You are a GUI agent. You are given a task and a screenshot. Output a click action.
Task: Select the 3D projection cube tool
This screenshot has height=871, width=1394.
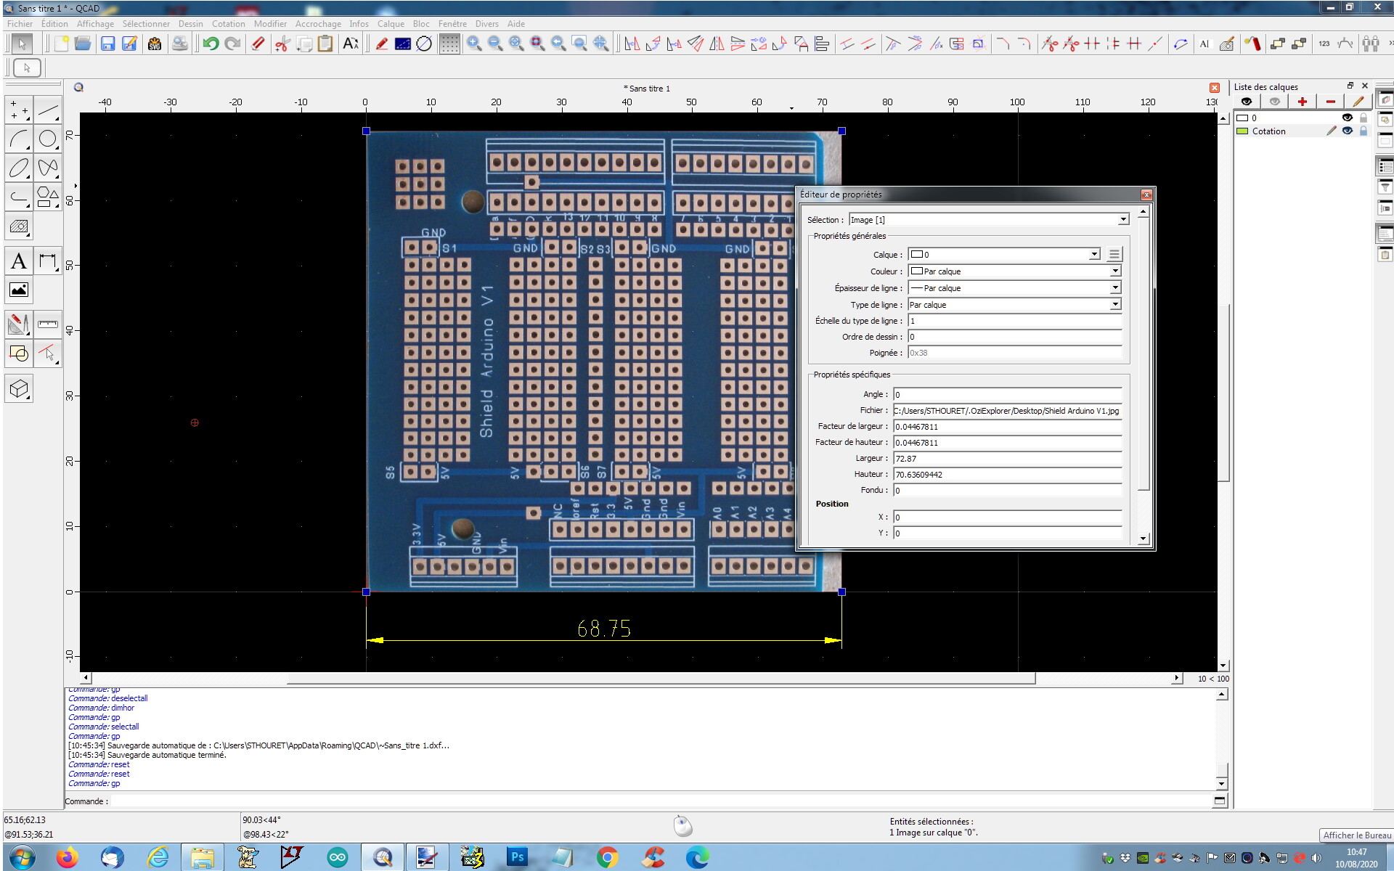point(19,388)
